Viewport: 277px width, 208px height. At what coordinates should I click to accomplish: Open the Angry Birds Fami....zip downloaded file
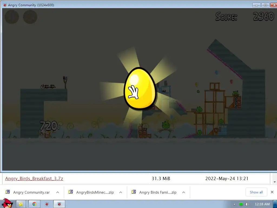pyautogui.click(x=154, y=192)
